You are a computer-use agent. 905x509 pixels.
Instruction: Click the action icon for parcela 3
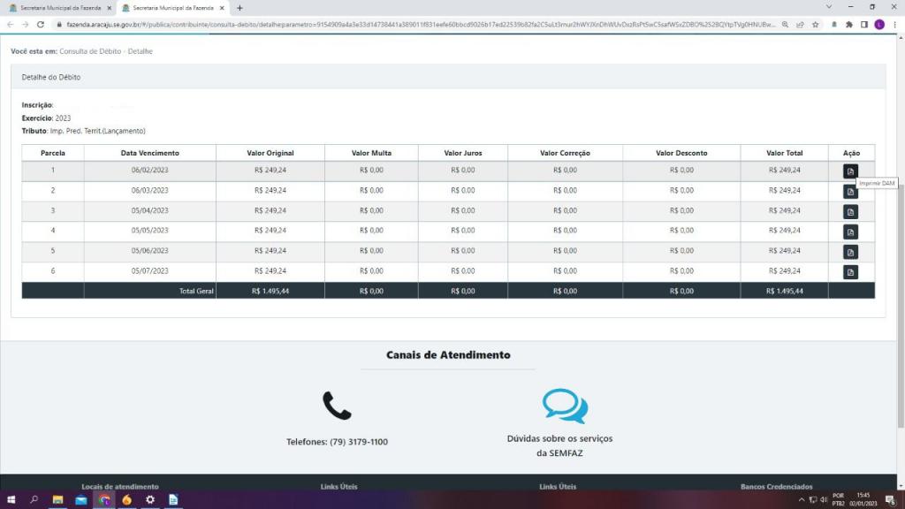point(850,212)
